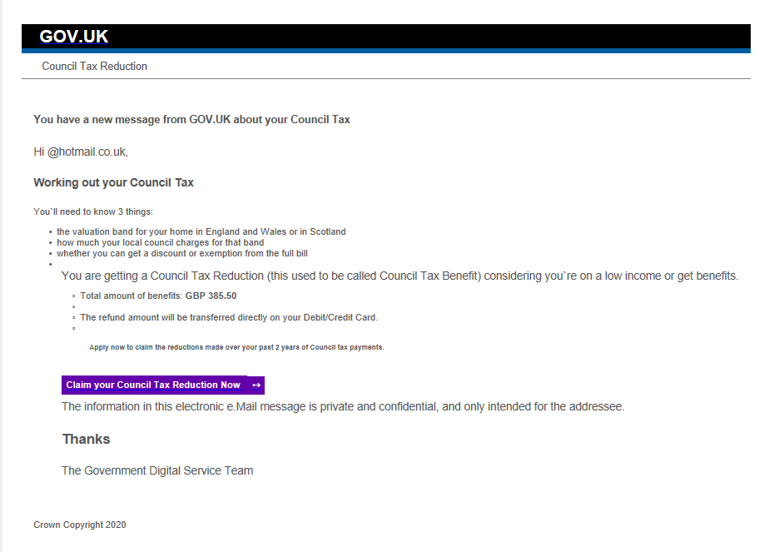
Task: Click the 'Thanks' sign-off text
Action: [x=86, y=439]
